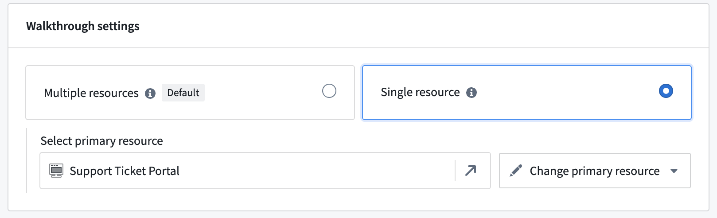Select the Multiple resources radio button
Viewport: 717px width, 218px height.
pyautogui.click(x=329, y=91)
